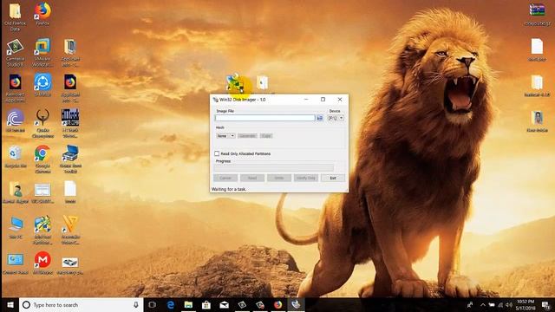Select the Google Chrome desktop shortcut
Image resolution: width=555 pixels, height=312 pixels.
tap(42, 159)
